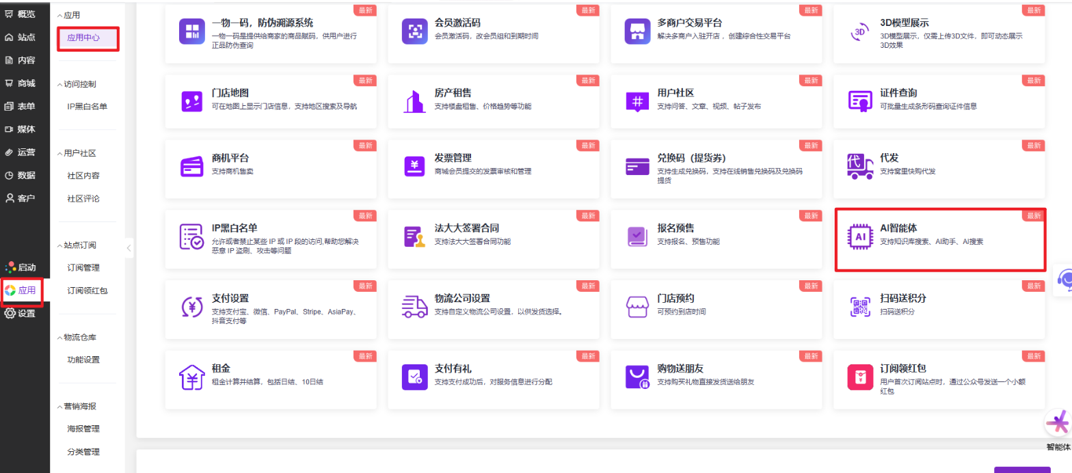Open the 订阅领红包 red envelope icon

point(859,376)
